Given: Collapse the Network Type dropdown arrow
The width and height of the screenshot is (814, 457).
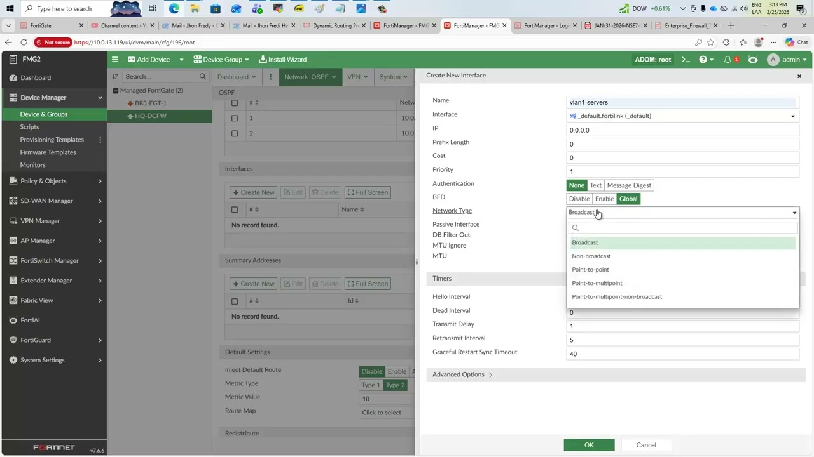Looking at the screenshot, I should (794, 213).
